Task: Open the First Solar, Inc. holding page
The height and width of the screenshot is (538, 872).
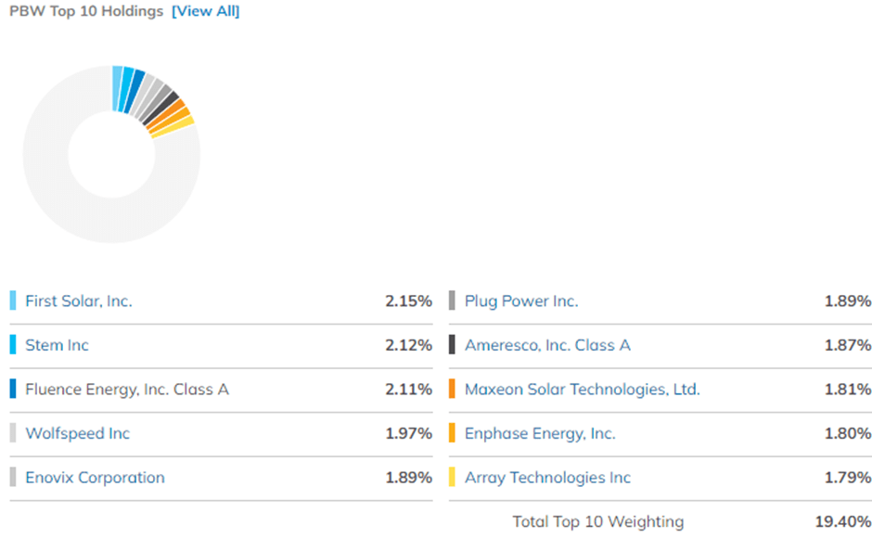Action: pyautogui.click(x=78, y=301)
